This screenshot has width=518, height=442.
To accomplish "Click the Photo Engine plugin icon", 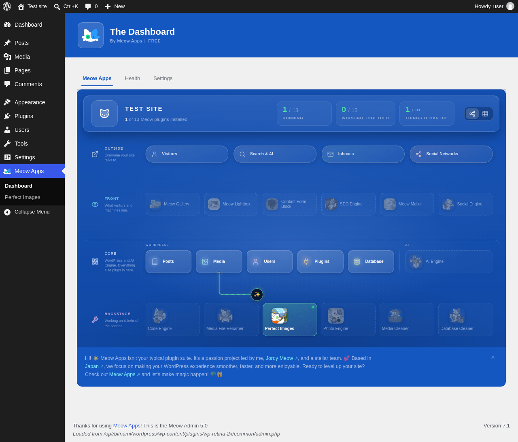I will [336, 315].
